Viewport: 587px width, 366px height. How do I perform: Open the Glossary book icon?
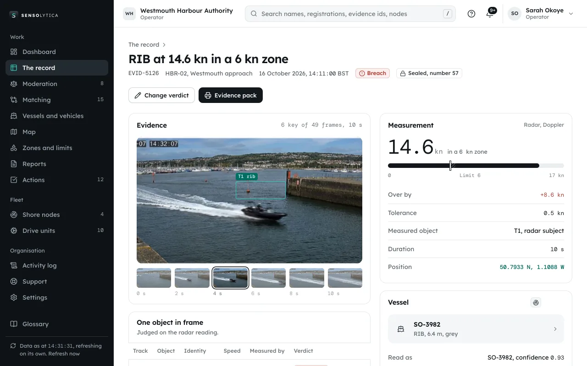14,324
